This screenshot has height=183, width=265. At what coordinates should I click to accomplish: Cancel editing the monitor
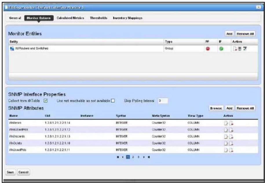click(x=23, y=172)
